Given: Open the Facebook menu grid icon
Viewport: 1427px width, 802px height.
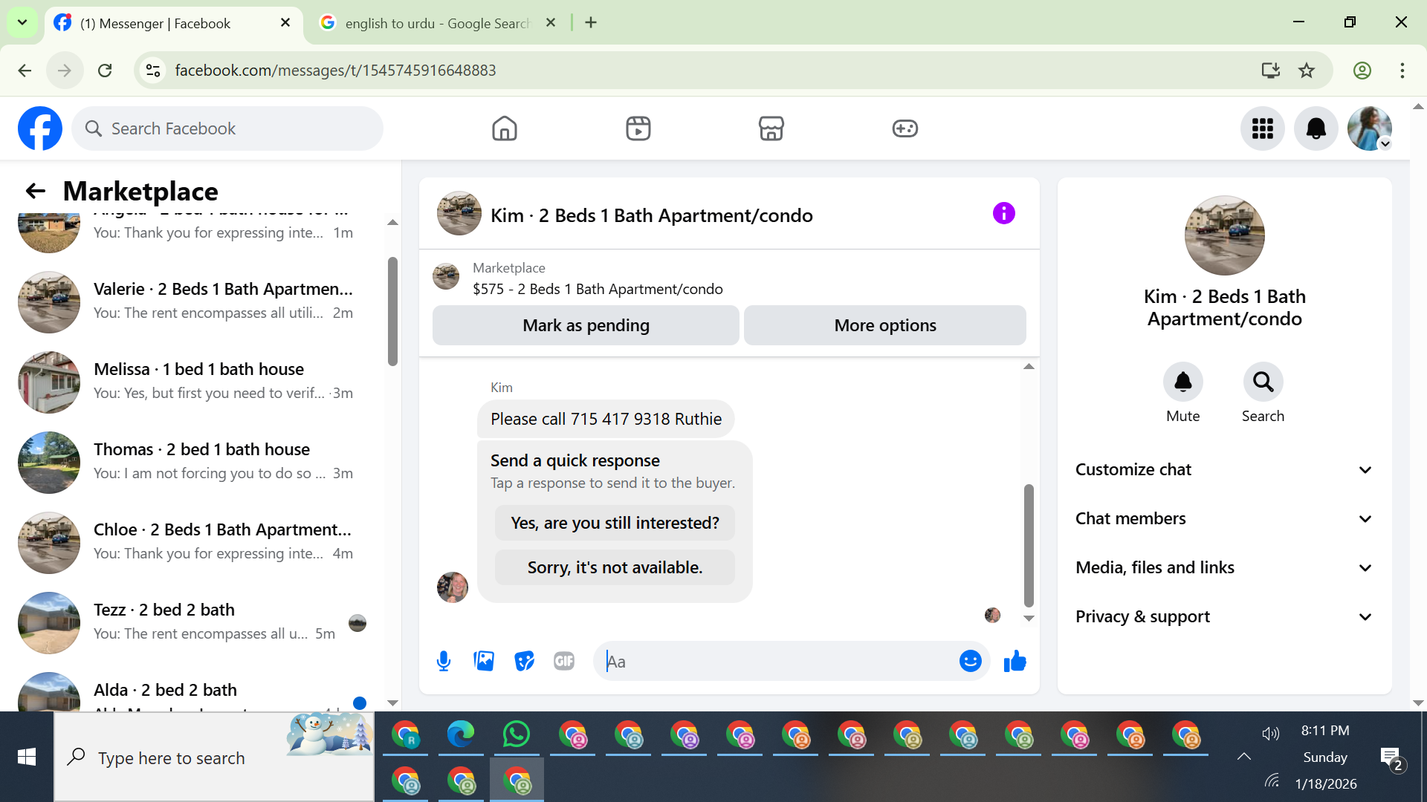Looking at the screenshot, I should (x=1262, y=128).
